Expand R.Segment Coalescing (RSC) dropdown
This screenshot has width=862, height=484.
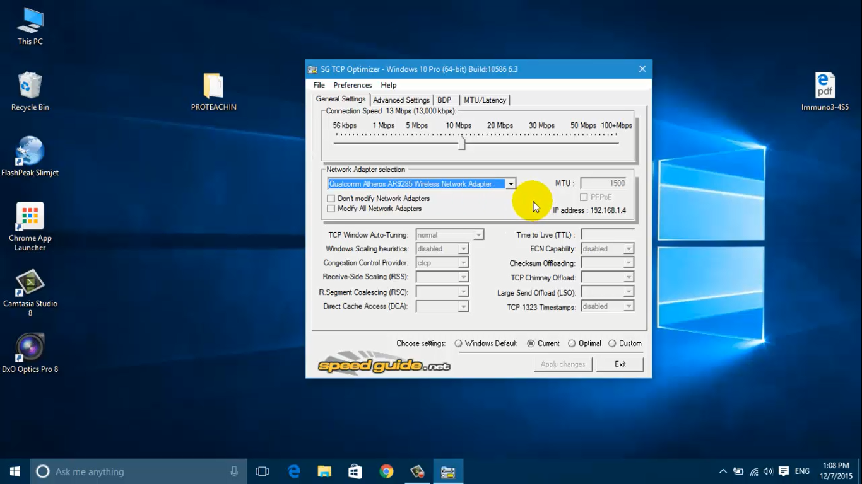pos(463,292)
